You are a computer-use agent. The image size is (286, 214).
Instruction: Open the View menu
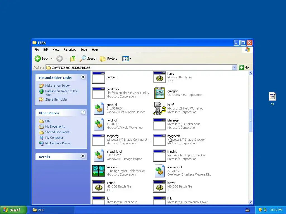point(56,50)
